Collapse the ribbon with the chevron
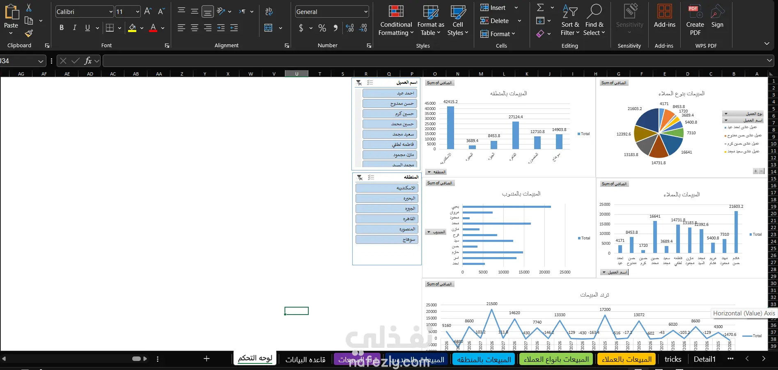Screen dimensions: 778x370 (767, 44)
